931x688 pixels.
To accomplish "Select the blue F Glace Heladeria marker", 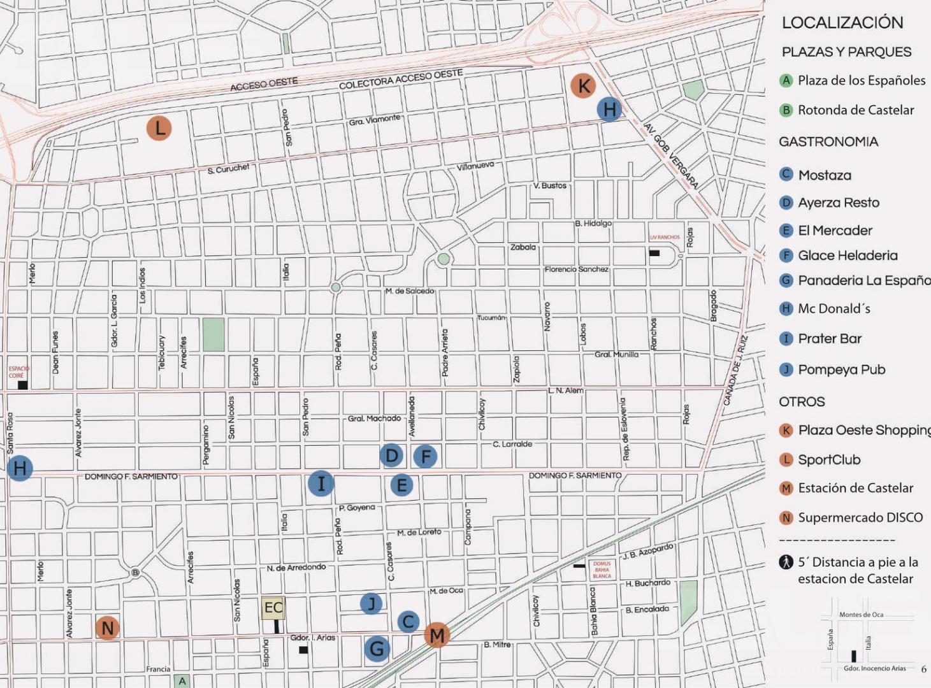I will (x=425, y=456).
